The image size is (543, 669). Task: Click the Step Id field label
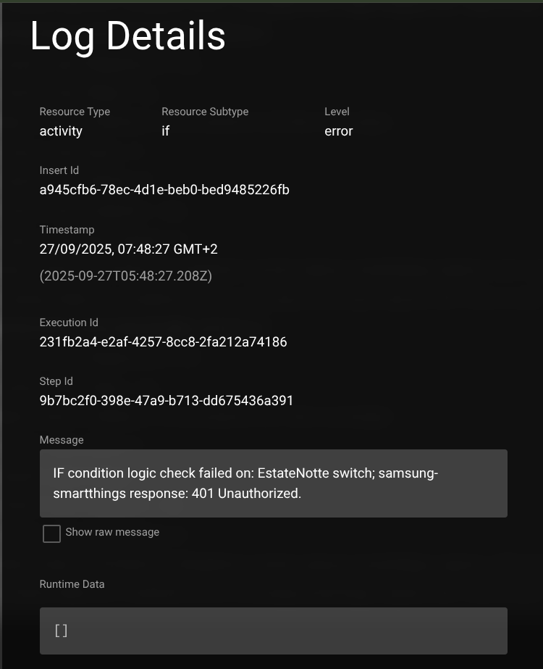coord(56,381)
